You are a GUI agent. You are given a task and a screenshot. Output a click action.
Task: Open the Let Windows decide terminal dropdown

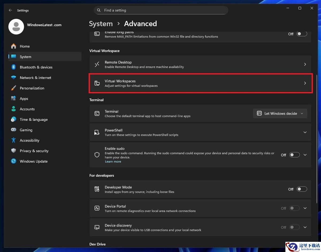[280, 113]
